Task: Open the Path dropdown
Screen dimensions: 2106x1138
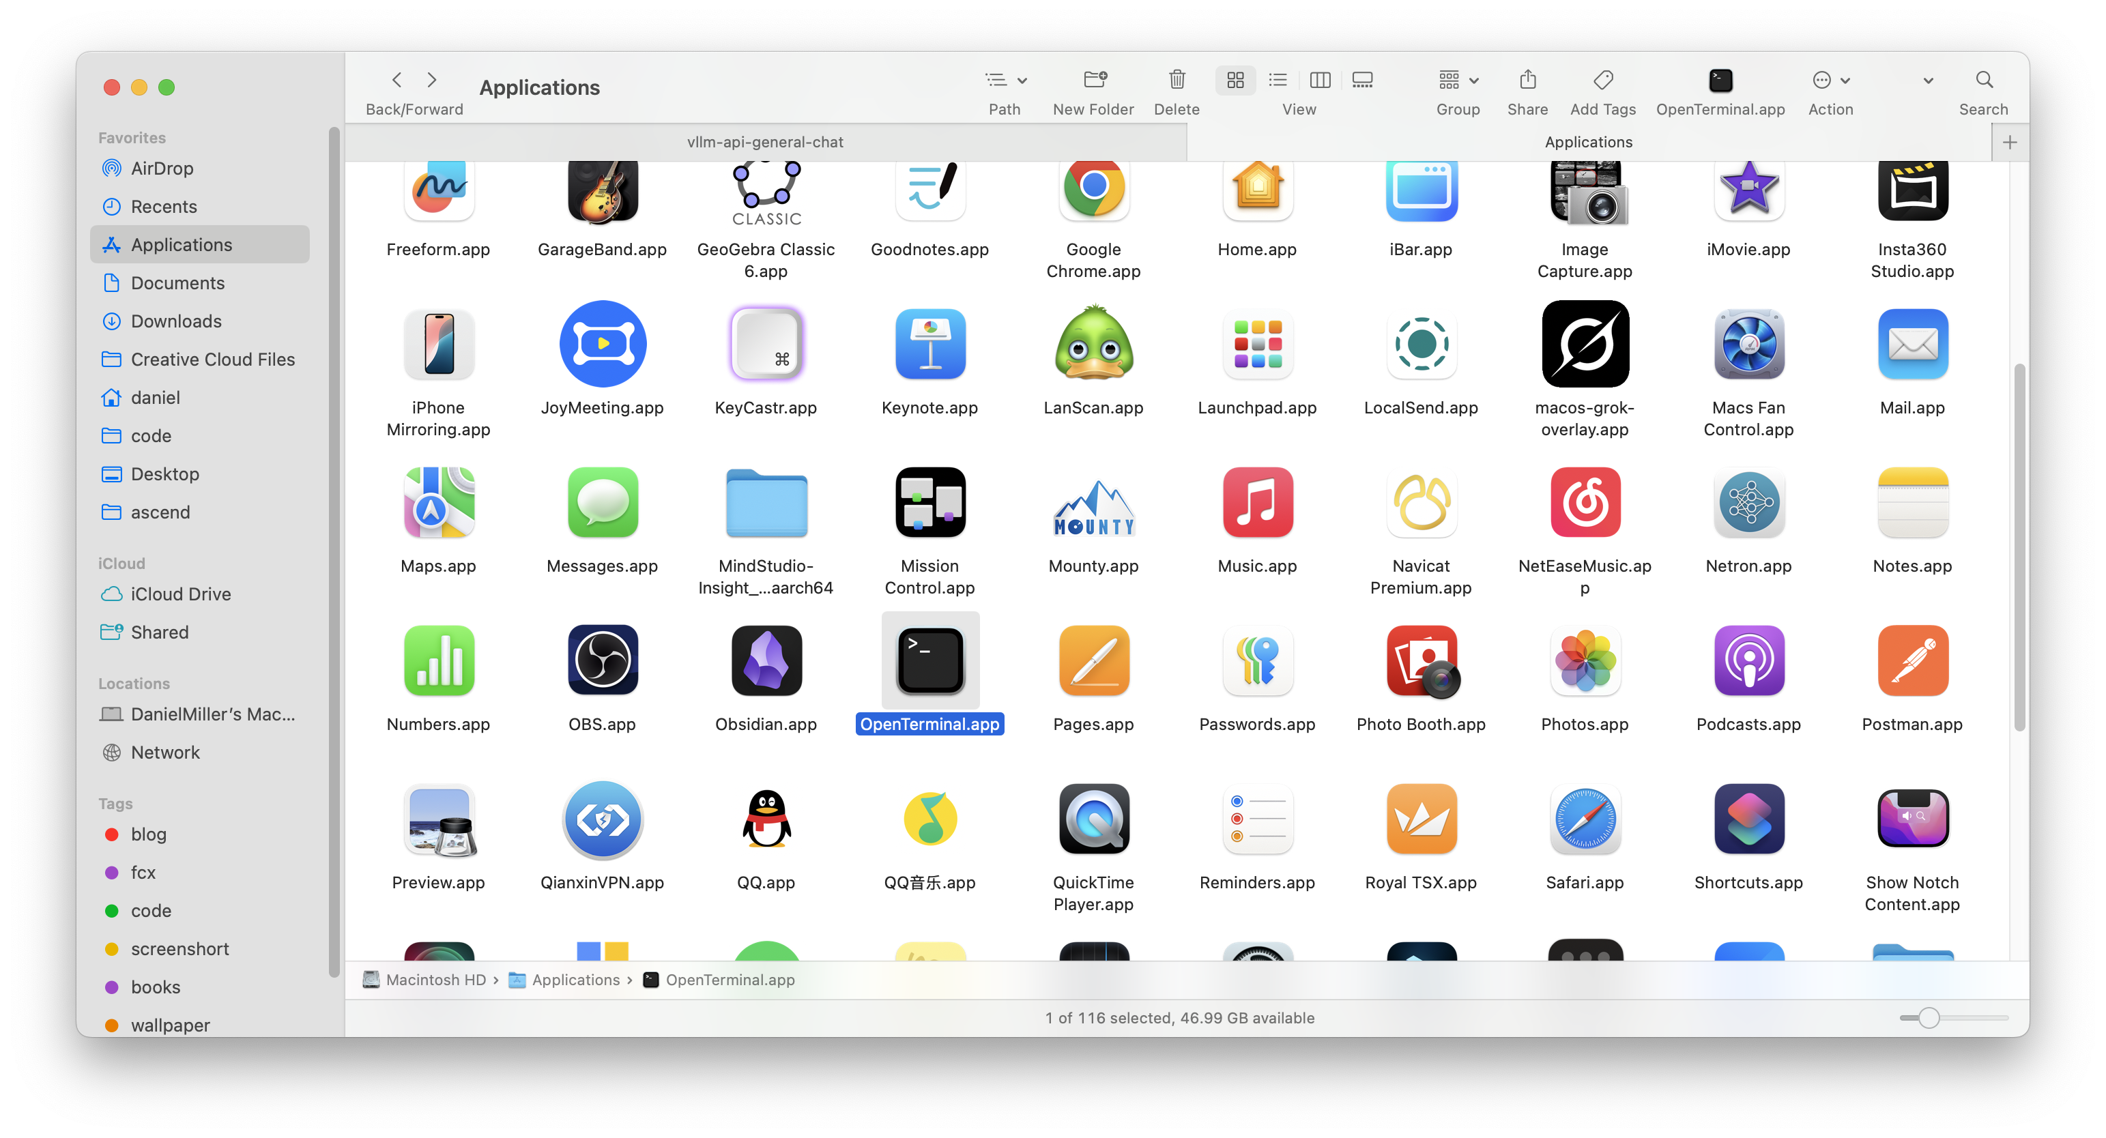Action: coord(1005,80)
